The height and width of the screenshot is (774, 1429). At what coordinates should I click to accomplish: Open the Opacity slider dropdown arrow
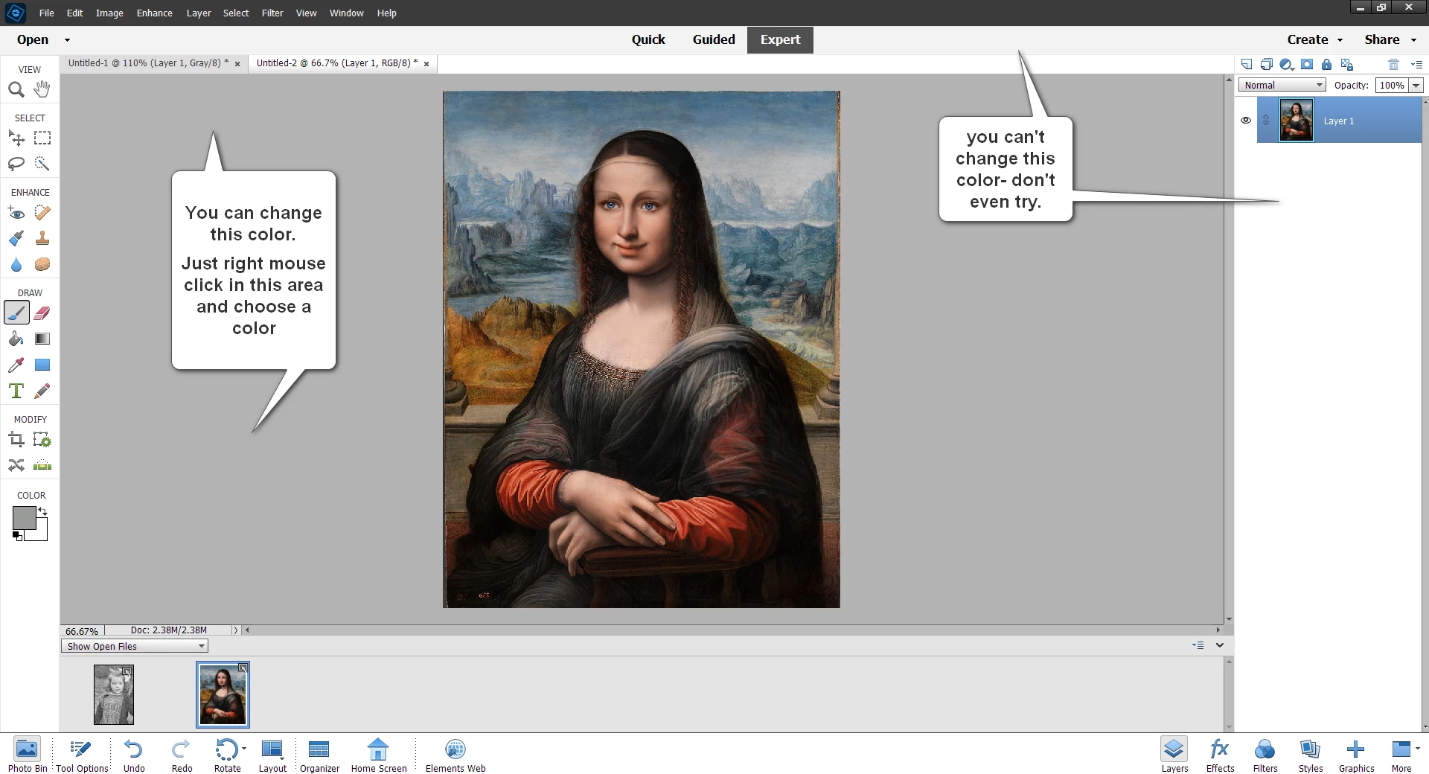(1416, 86)
